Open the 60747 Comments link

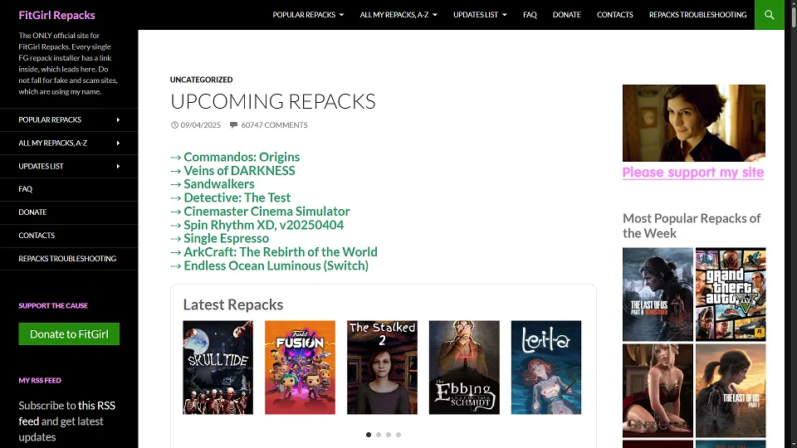(274, 125)
